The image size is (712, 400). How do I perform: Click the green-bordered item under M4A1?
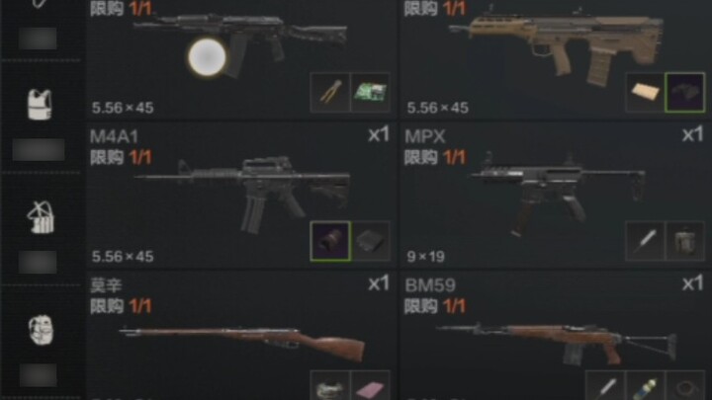pyautogui.click(x=330, y=241)
